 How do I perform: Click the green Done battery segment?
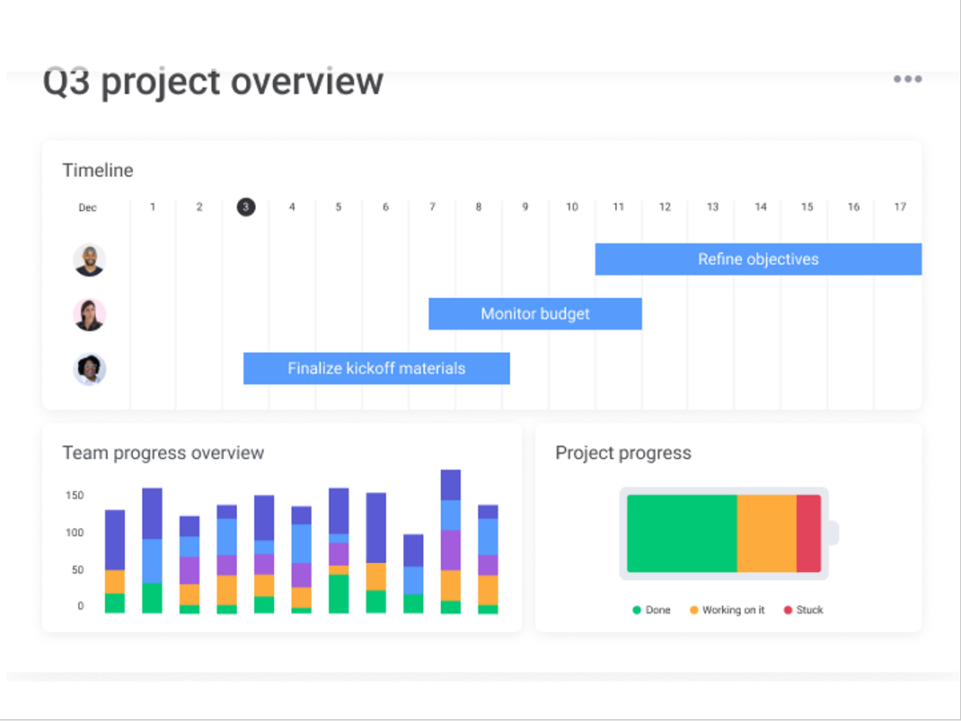point(682,533)
